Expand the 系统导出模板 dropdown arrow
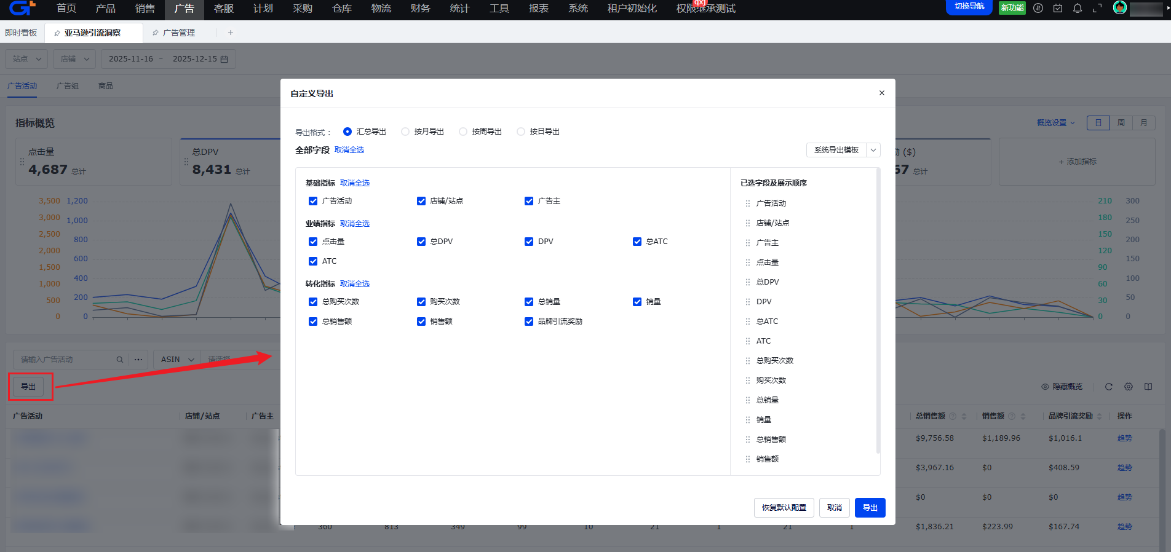 [x=873, y=150]
